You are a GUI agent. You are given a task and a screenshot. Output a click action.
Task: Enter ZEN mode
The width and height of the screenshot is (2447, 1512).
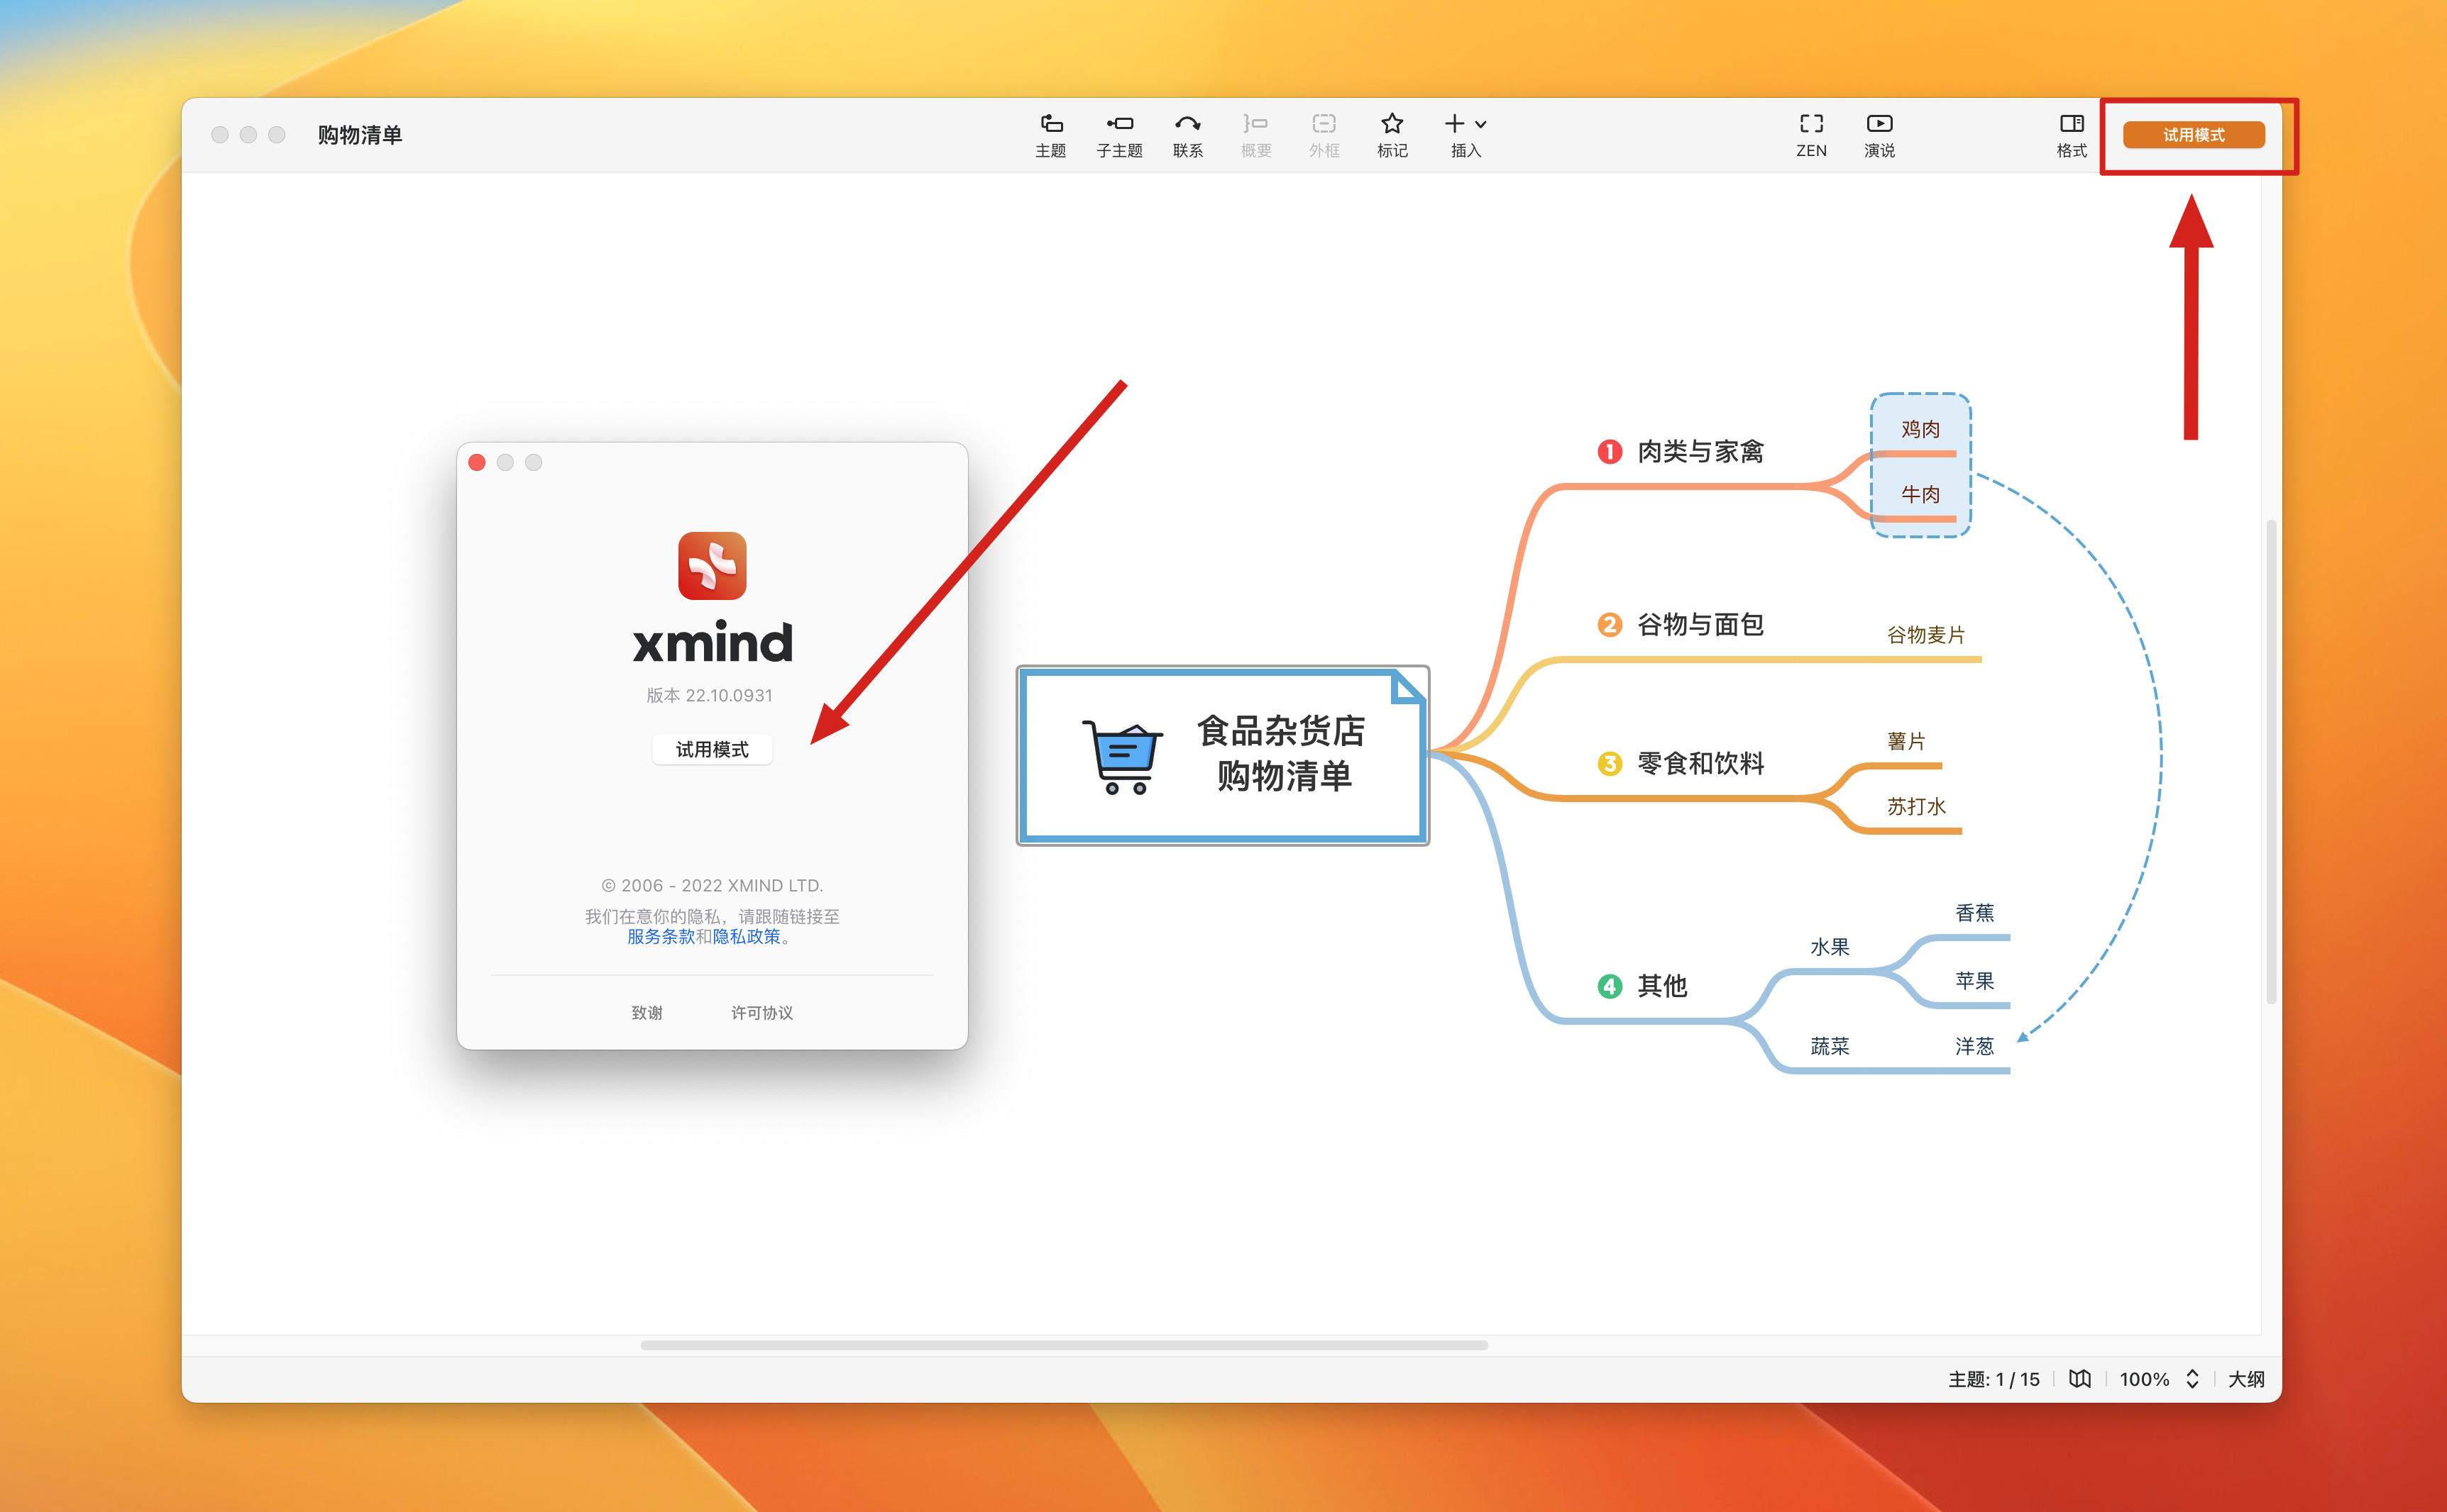(x=1810, y=125)
